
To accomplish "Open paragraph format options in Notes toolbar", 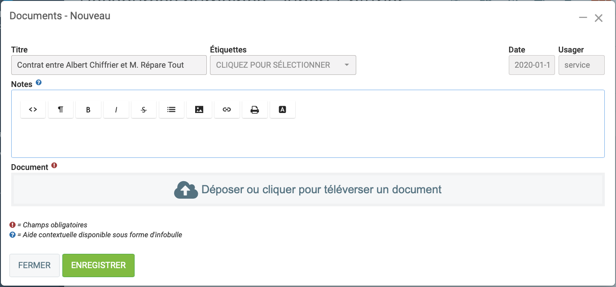I will pyautogui.click(x=61, y=109).
